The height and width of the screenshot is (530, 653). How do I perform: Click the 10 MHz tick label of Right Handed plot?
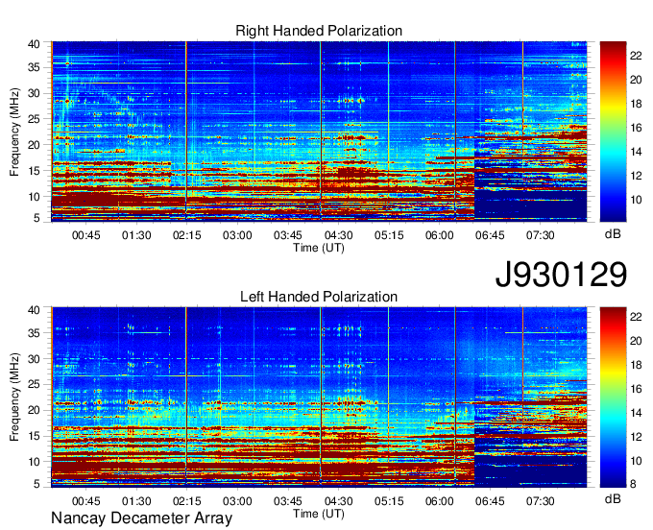pos(34,197)
